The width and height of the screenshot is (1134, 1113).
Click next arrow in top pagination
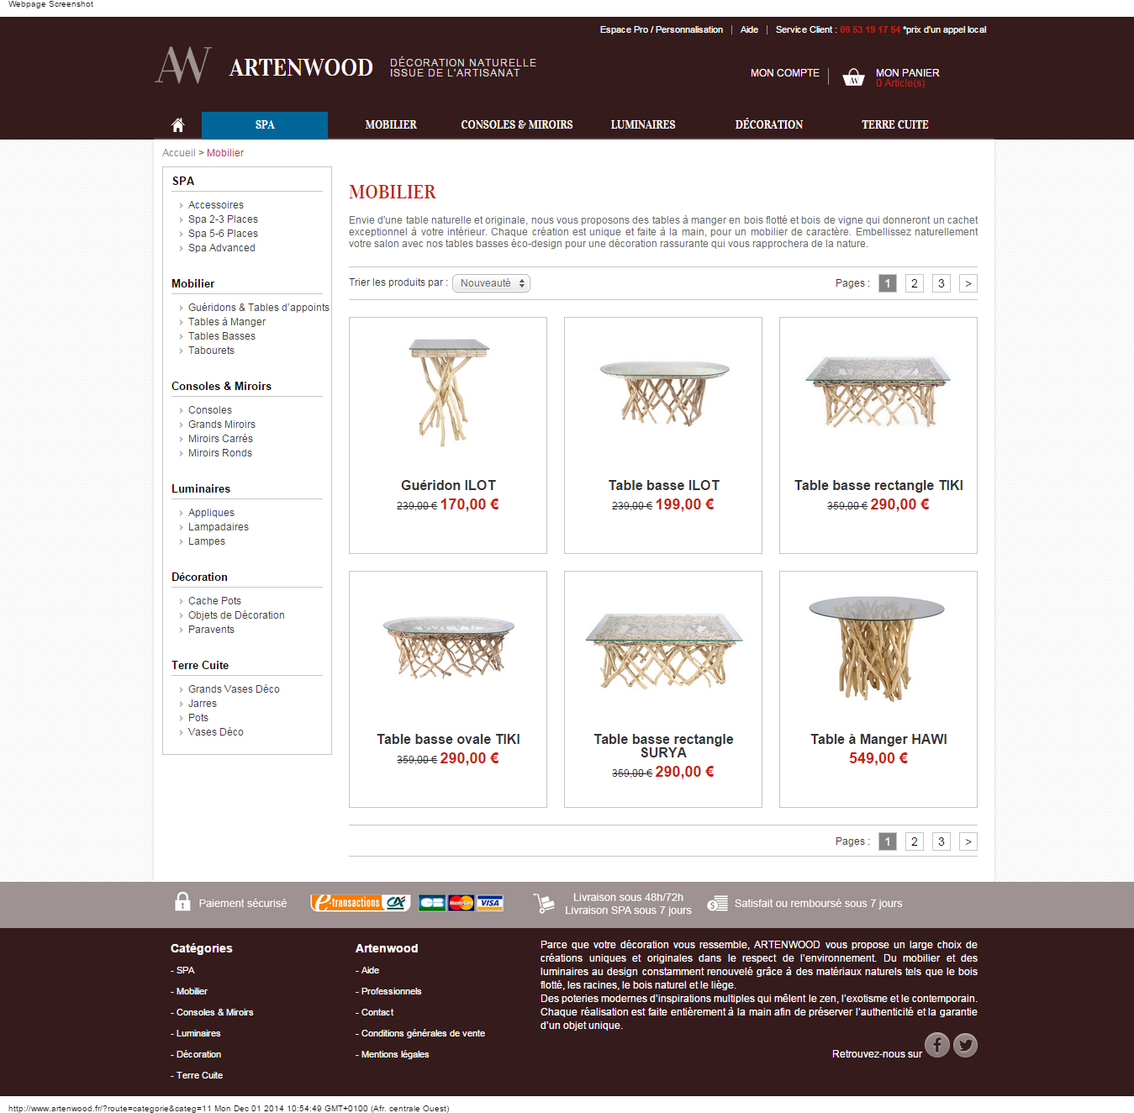(968, 283)
